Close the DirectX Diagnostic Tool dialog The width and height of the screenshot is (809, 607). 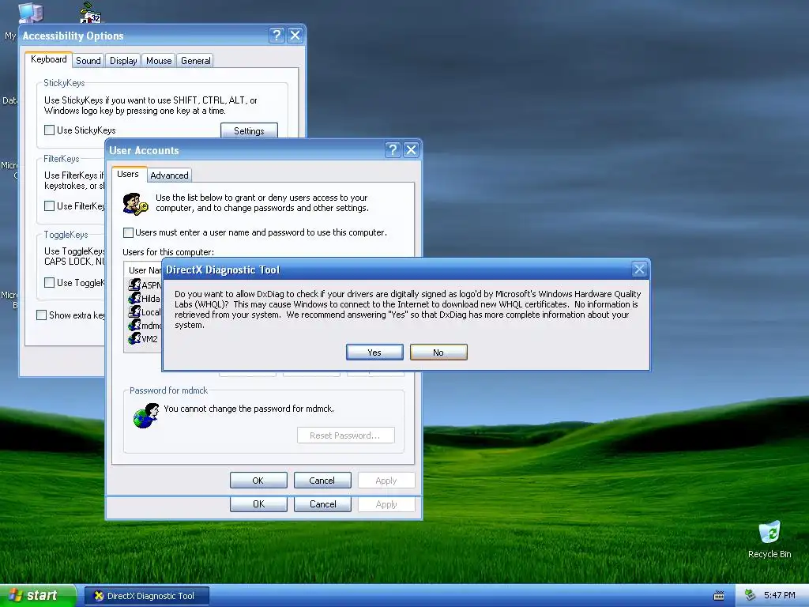coord(639,269)
